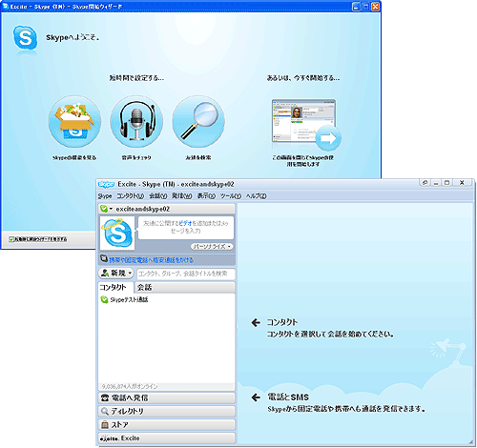Switch to the コンタクト tab
The height and width of the screenshot is (448, 477).
(115, 287)
